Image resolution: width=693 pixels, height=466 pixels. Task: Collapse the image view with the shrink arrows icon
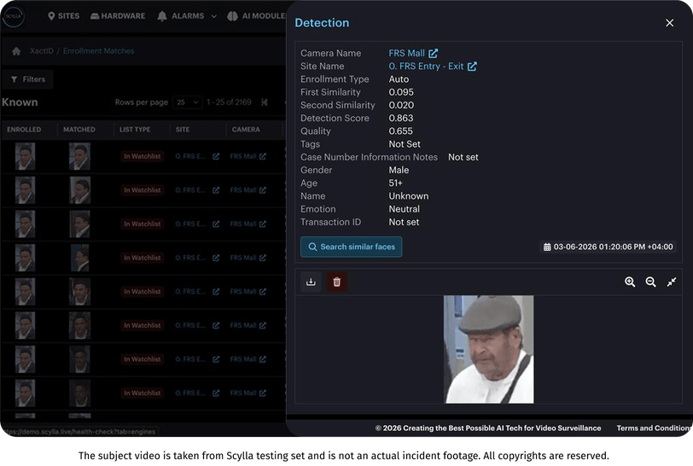click(672, 282)
